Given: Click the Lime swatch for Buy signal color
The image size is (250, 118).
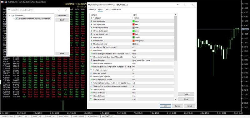Looking at the screenshot, I should [133, 21].
